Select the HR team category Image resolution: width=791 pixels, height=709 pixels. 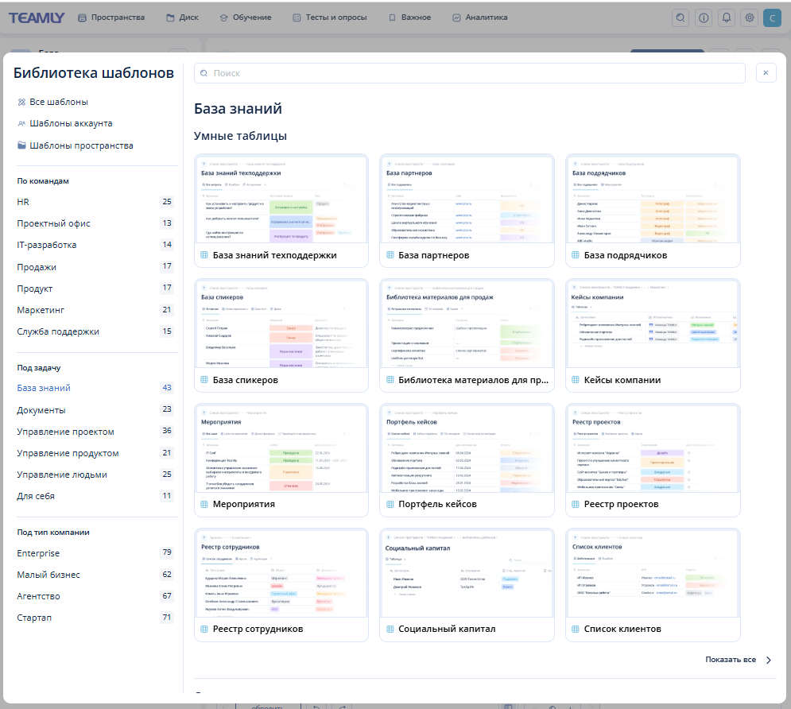click(23, 202)
